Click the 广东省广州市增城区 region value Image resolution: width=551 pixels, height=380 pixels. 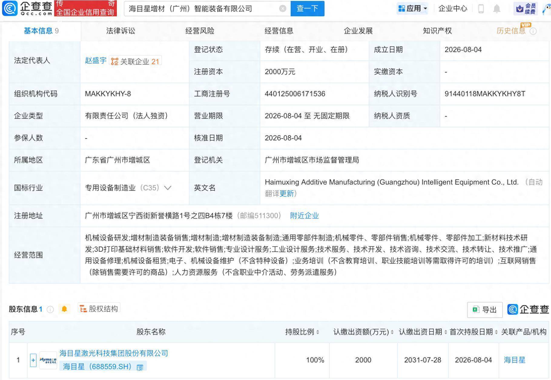[x=117, y=160]
